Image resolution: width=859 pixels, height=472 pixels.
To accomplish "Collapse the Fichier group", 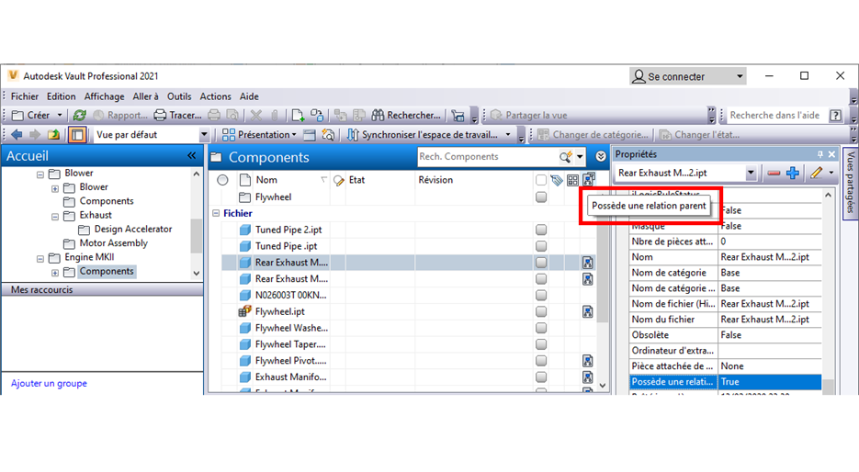I will coord(216,214).
